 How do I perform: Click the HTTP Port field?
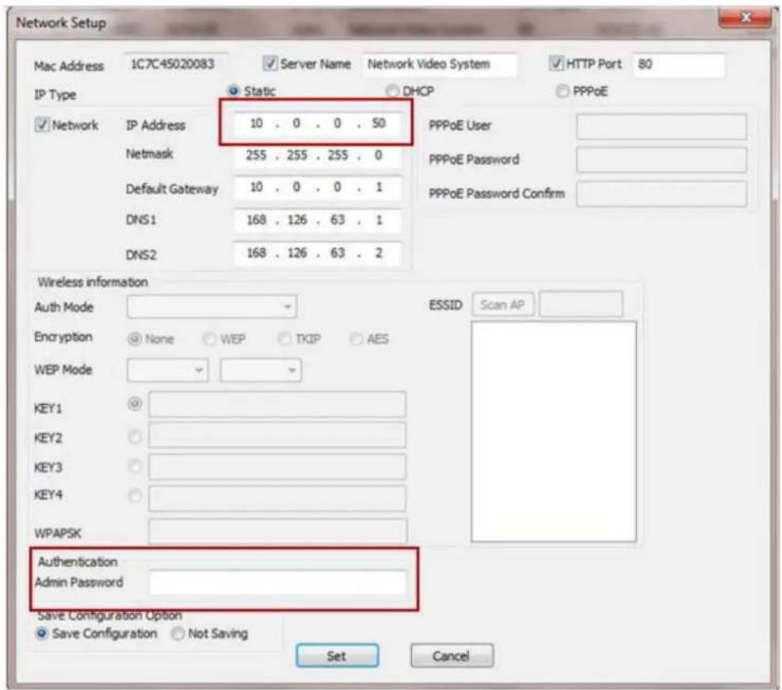[678, 64]
